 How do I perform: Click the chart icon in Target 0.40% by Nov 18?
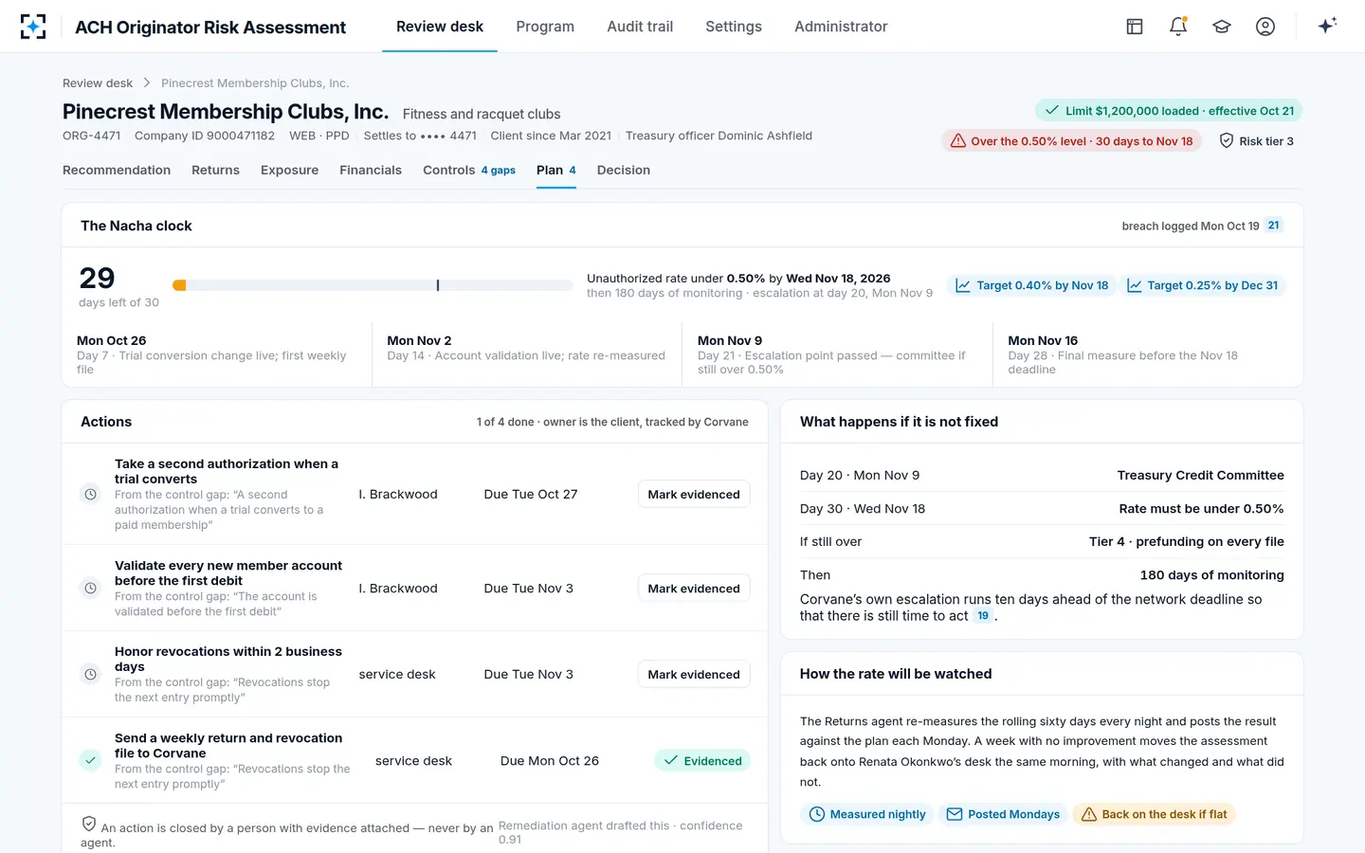(963, 285)
